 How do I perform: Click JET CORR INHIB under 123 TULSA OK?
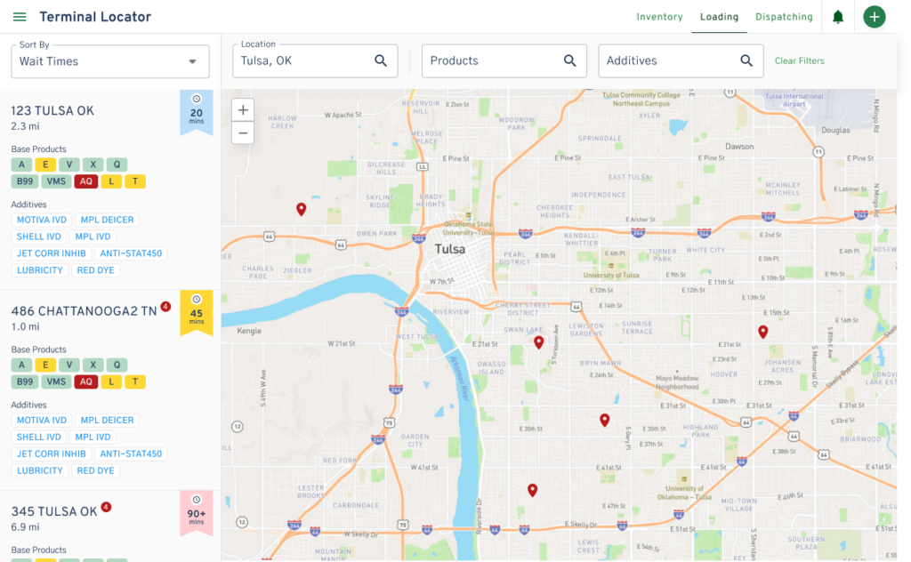(x=51, y=253)
